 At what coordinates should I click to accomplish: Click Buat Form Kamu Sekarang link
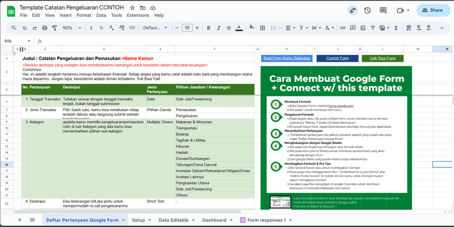click(x=287, y=58)
